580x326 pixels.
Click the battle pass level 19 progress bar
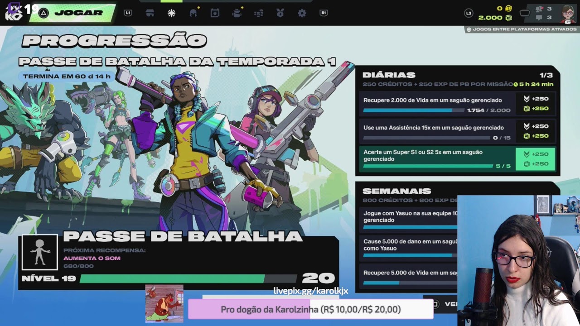[188, 278]
